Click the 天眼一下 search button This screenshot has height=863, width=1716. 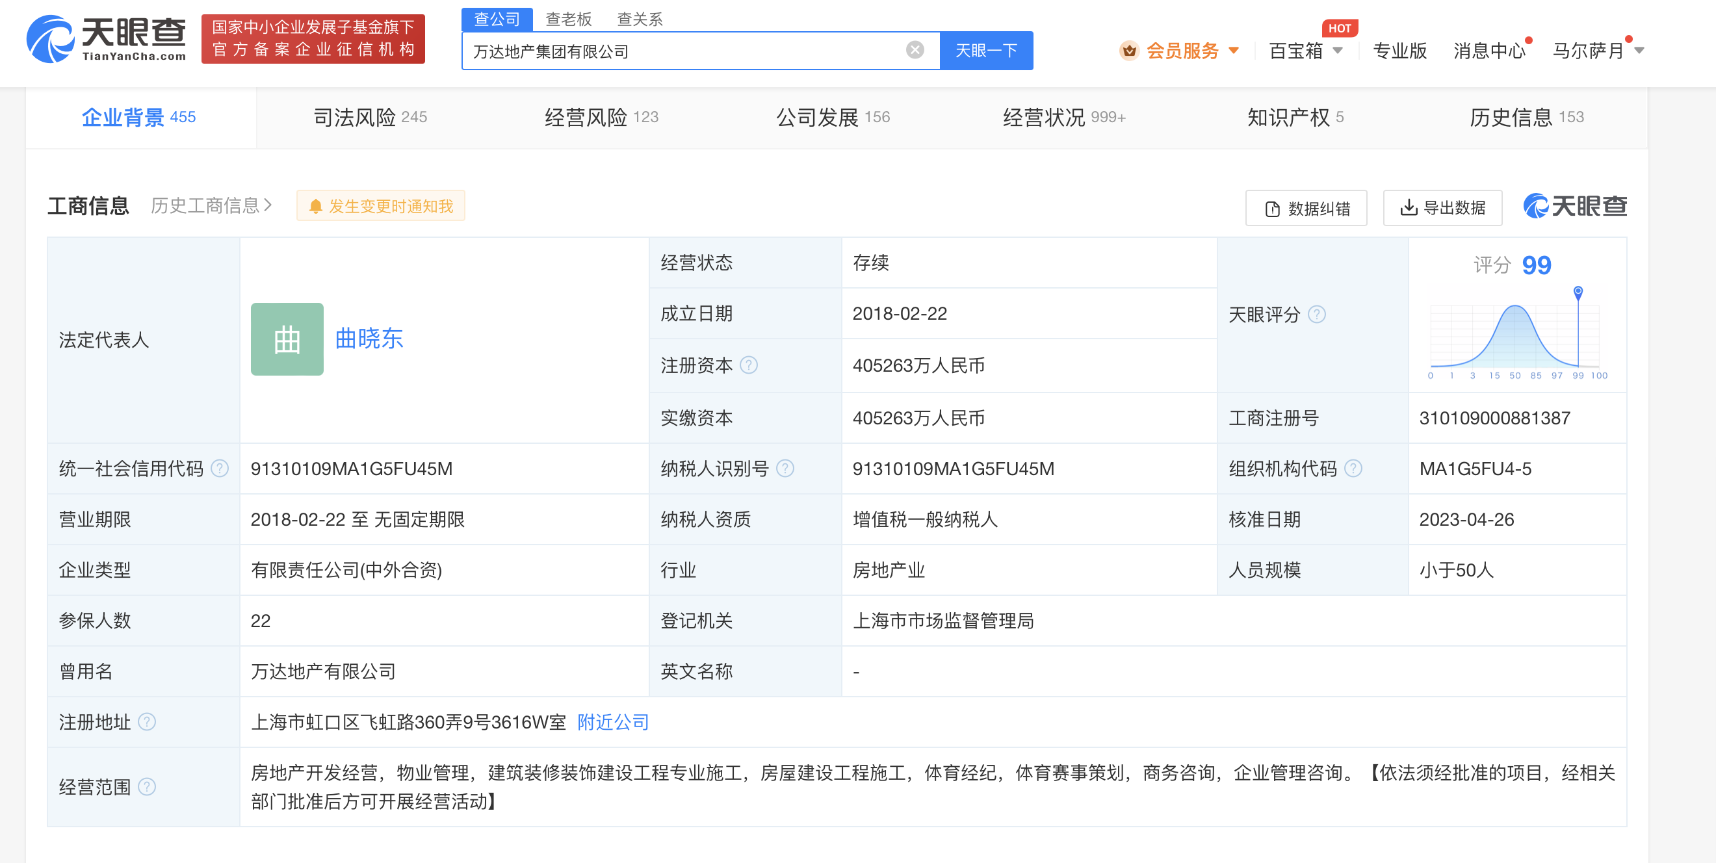point(986,50)
